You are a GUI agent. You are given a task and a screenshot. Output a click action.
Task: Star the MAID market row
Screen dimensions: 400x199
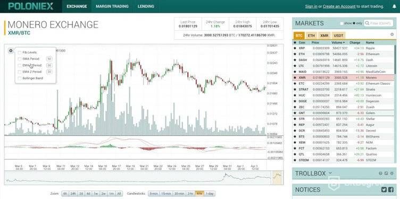pos(295,72)
